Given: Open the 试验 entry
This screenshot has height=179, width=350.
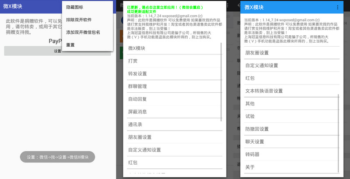Looking at the screenshot, I should tap(292, 116).
